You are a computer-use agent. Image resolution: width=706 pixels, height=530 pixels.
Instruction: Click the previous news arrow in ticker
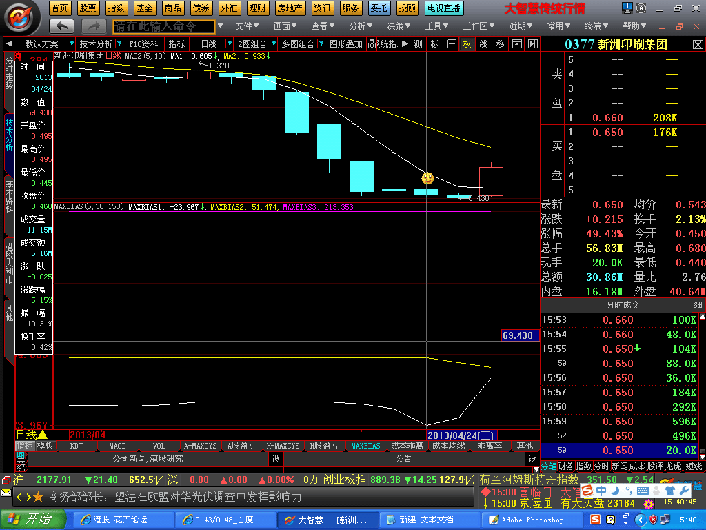[19, 497]
